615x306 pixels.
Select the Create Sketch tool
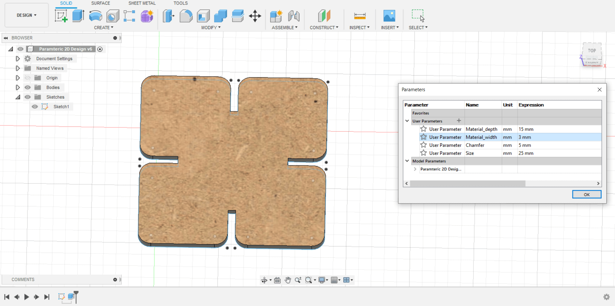61,16
